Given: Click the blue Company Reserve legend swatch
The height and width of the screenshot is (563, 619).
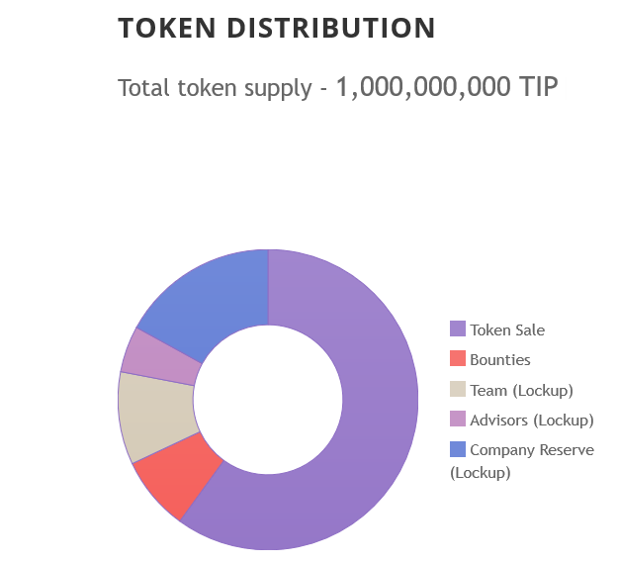Looking at the screenshot, I should coord(457,449).
